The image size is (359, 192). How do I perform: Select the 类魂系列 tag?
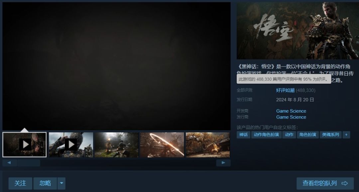click(x=330, y=135)
